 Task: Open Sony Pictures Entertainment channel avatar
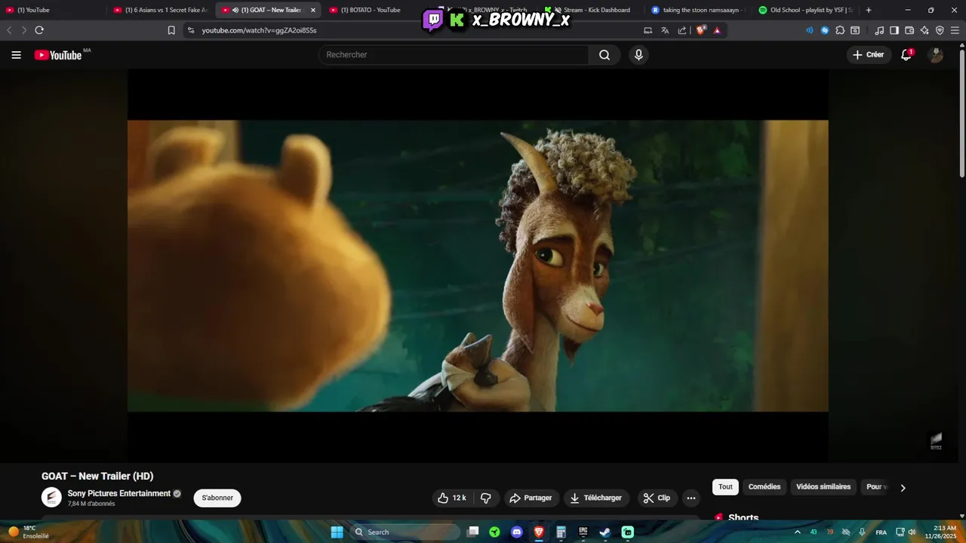51,498
